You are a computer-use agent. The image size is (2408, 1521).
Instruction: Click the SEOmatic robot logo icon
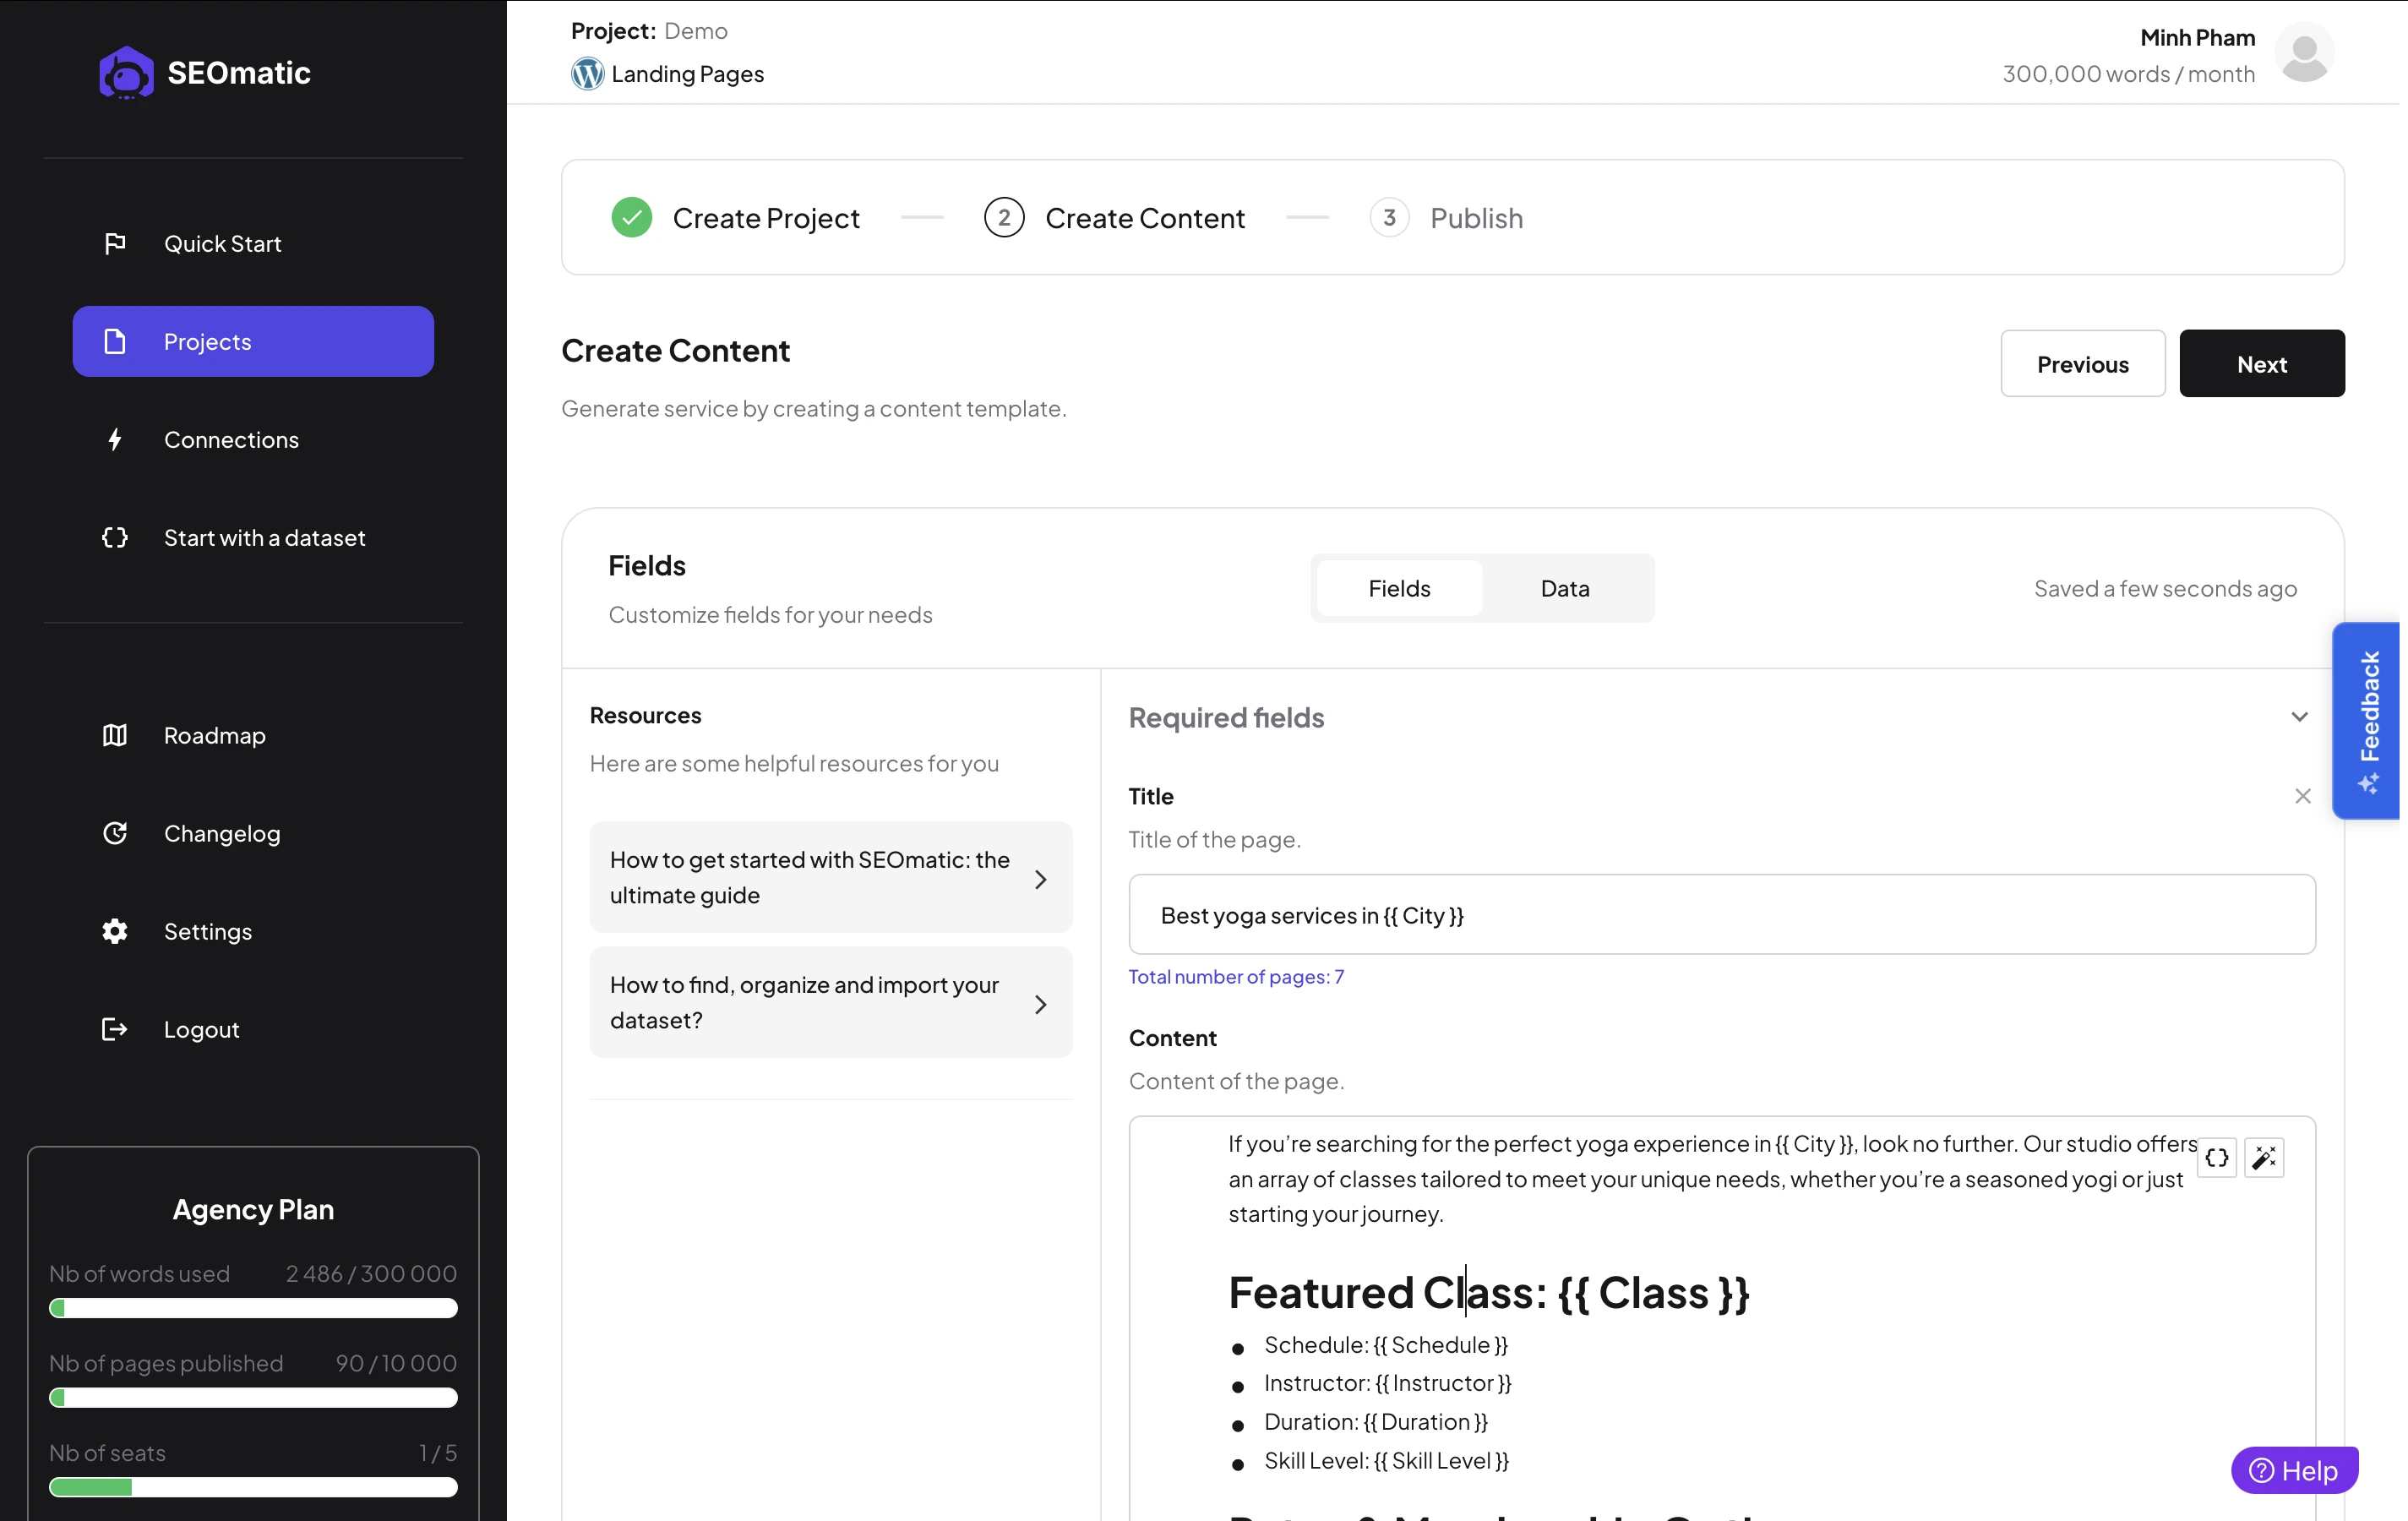pyautogui.click(x=126, y=72)
